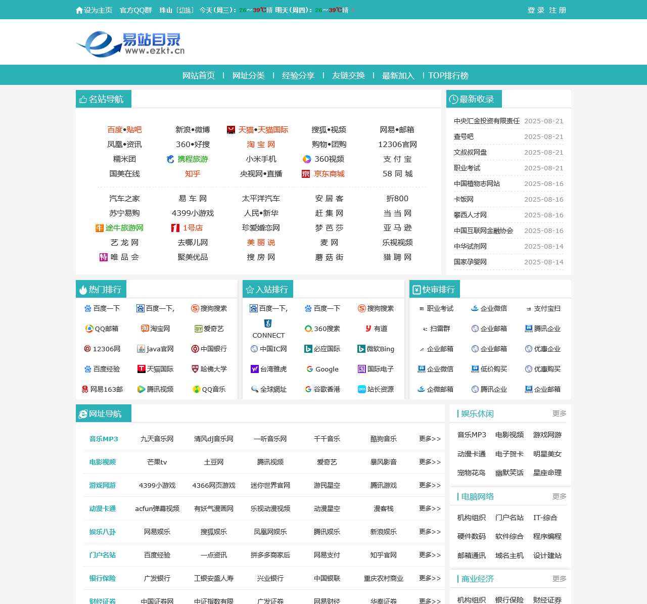The image size is (647, 604).
Task: Show 更多 for 娱乐休闲 category
Action: coord(559,413)
